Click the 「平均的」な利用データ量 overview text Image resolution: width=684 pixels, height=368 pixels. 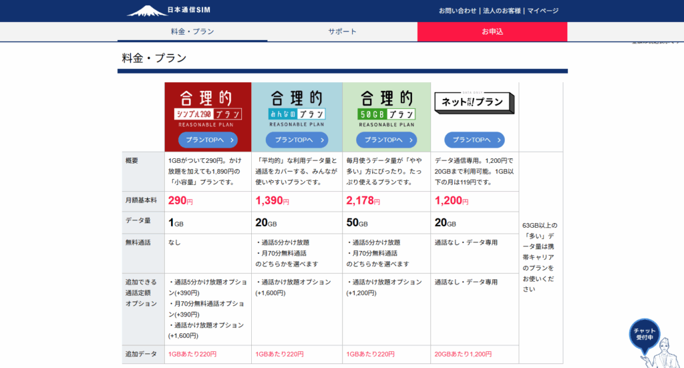tap(296, 172)
